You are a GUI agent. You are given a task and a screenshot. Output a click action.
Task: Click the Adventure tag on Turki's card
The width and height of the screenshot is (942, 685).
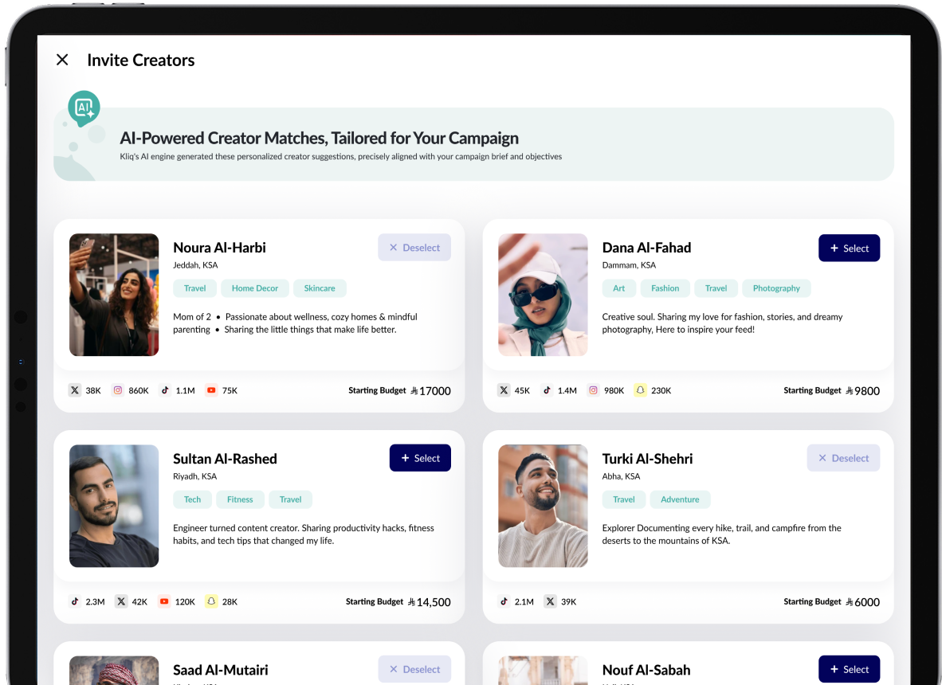pos(680,499)
